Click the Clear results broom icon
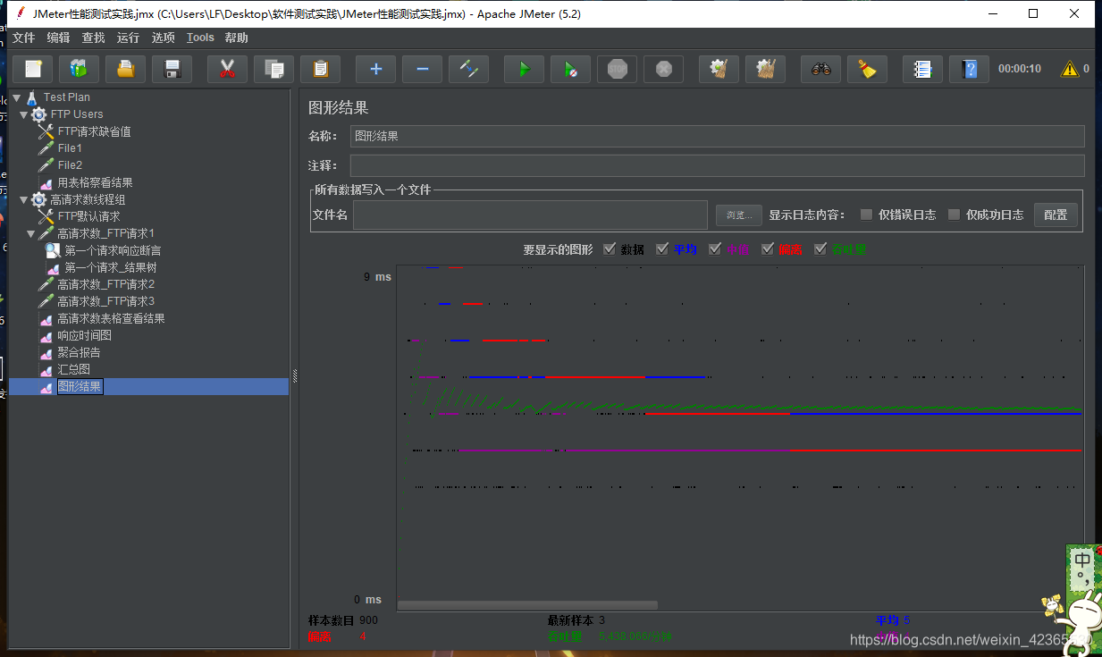The height and width of the screenshot is (657, 1102). [719, 69]
